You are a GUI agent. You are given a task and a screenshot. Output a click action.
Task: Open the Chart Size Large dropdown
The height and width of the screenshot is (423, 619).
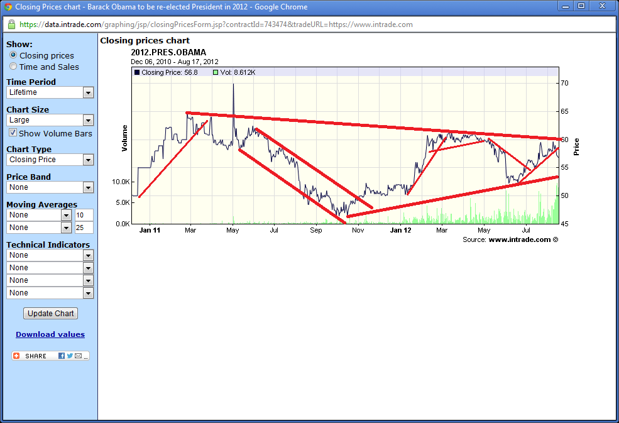point(50,120)
